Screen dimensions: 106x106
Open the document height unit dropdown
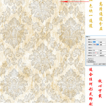pyautogui.click(x=103, y=53)
